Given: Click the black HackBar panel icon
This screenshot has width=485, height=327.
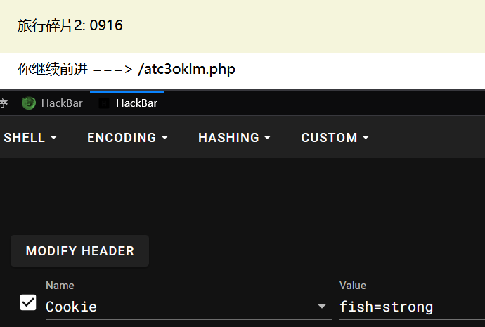Looking at the screenshot, I should click(105, 103).
